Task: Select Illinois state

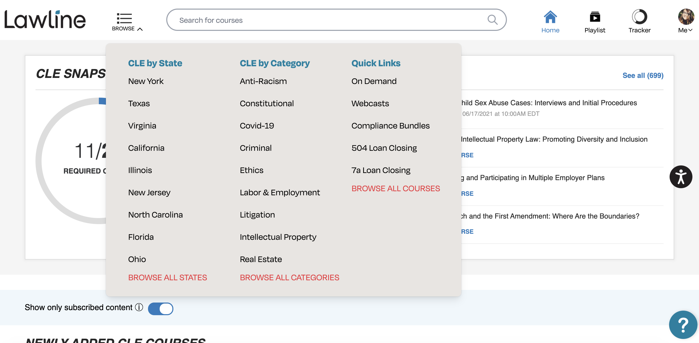Action: coord(140,170)
